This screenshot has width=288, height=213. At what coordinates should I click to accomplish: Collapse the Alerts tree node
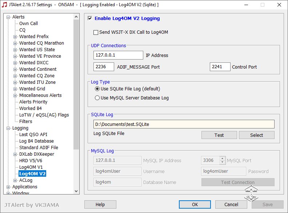click(8, 17)
